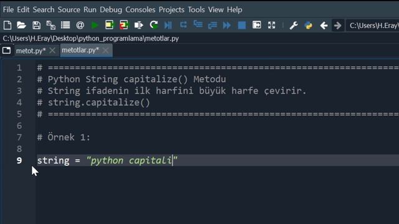Viewport: 399px width, 224px height.
Task: Maximize current pane icon
Action: pos(257,25)
